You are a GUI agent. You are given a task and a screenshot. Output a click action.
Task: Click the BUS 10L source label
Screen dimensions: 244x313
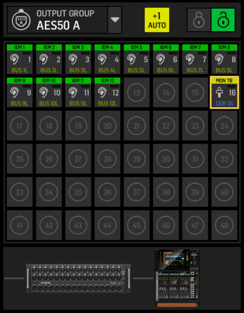(x=49, y=103)
